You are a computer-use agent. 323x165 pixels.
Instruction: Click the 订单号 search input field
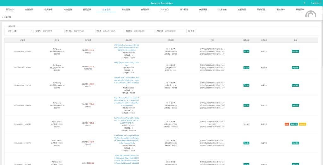point(52,31)
